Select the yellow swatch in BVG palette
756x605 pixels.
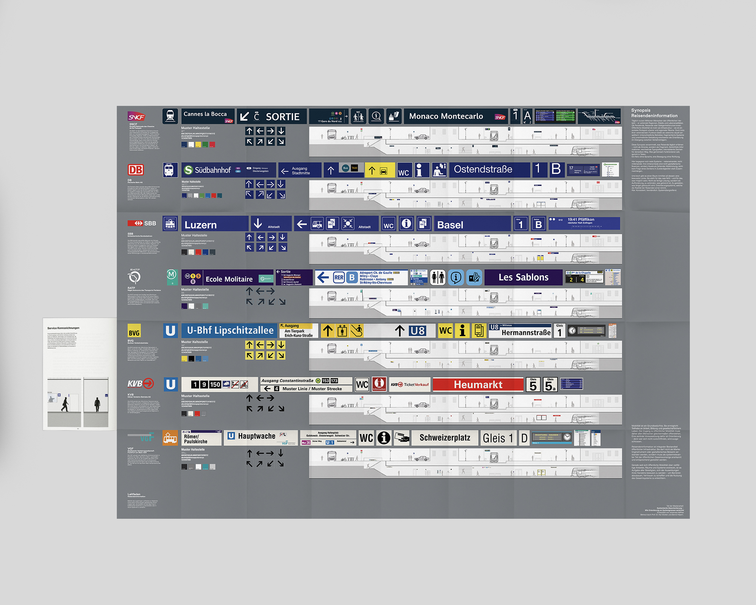184,358
